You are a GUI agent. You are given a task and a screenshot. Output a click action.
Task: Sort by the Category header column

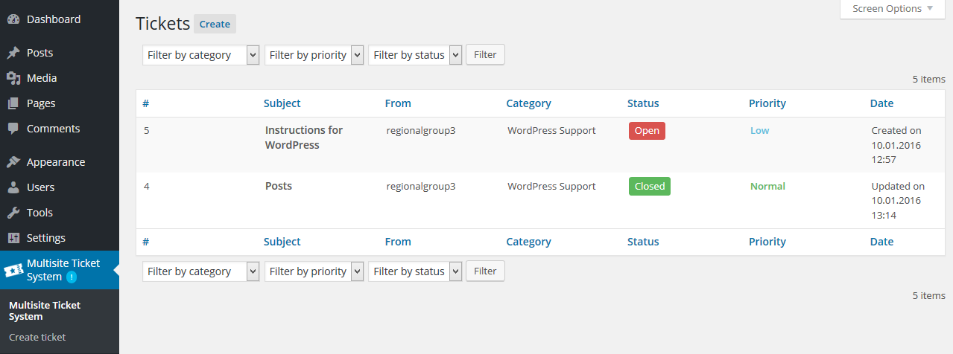tap(528, 103)
